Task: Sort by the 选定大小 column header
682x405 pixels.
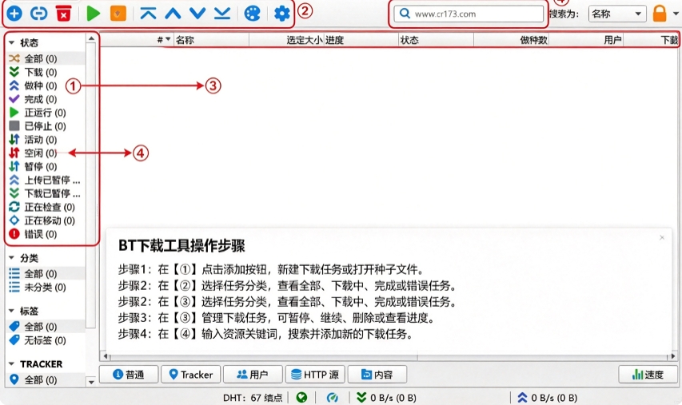Action: (x=286, y=40)
